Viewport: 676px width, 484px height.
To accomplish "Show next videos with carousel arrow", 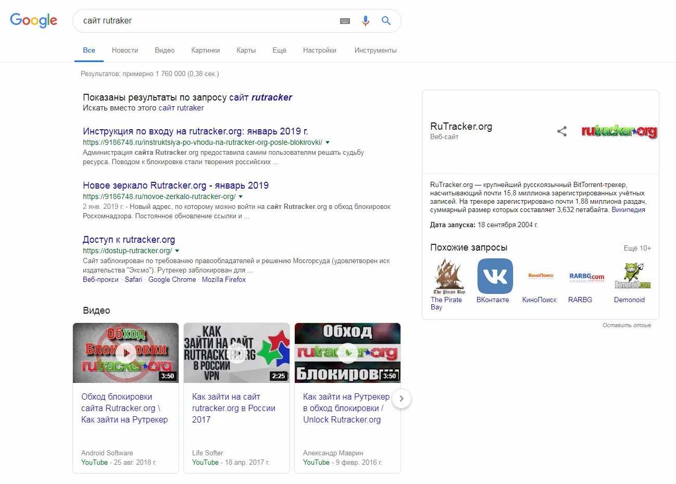I will tap(401, 399).
